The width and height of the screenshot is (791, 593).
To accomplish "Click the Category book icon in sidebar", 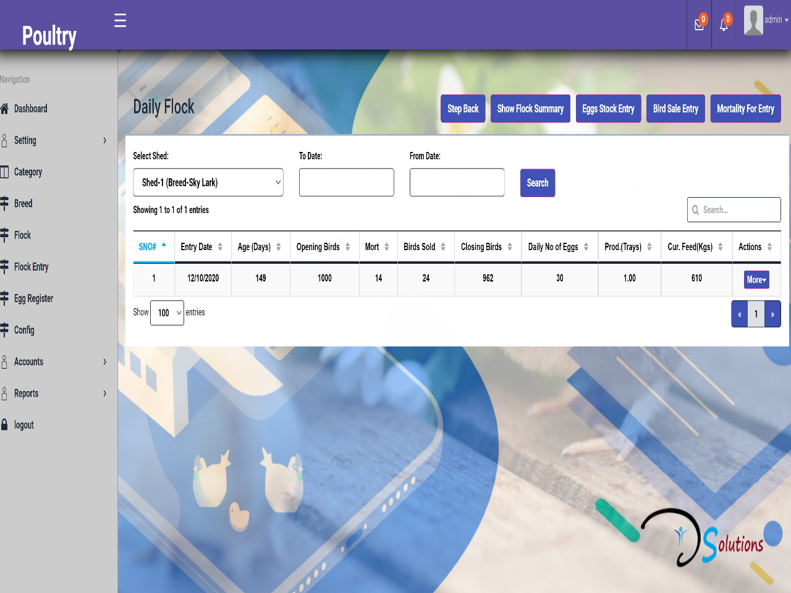I will point(4,172).
